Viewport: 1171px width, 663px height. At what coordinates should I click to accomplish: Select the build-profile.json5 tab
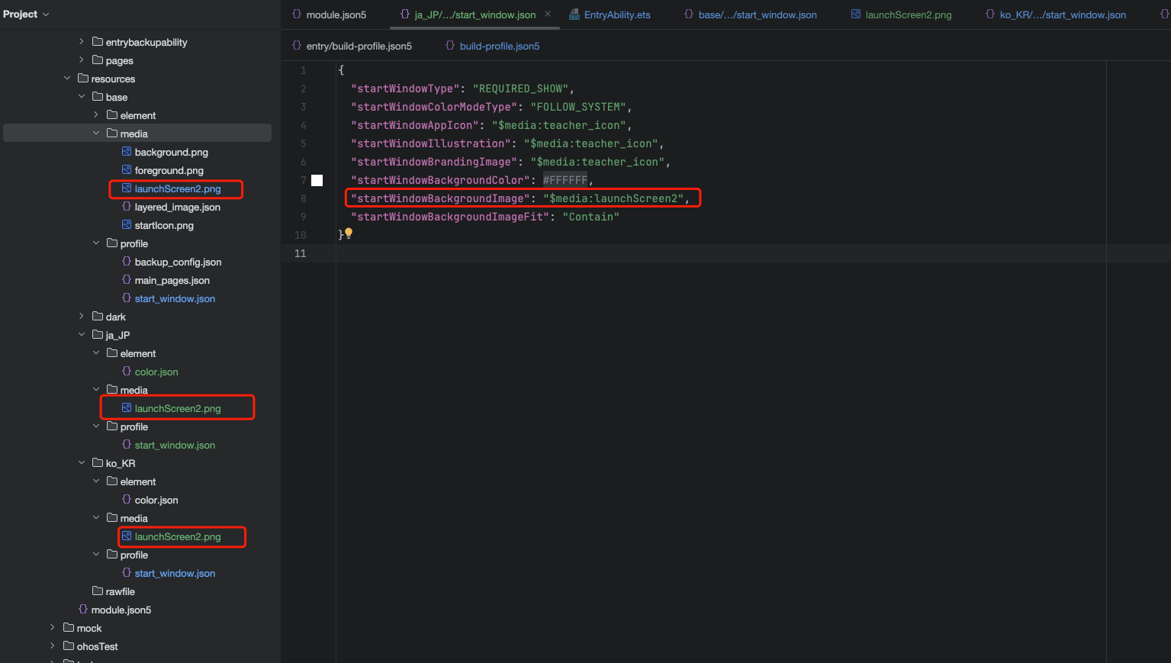[499, 46]
